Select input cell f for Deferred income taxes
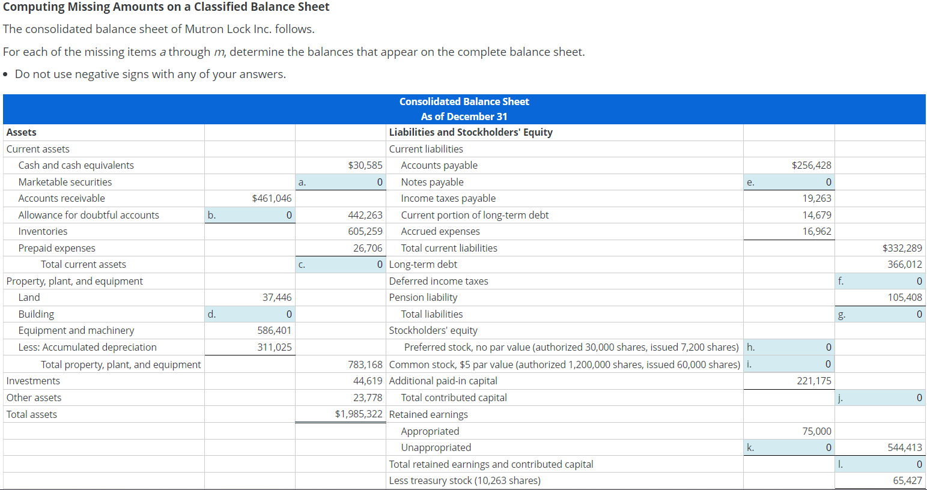This screenshot has height=490, width=927. click(x=880, y=280)
